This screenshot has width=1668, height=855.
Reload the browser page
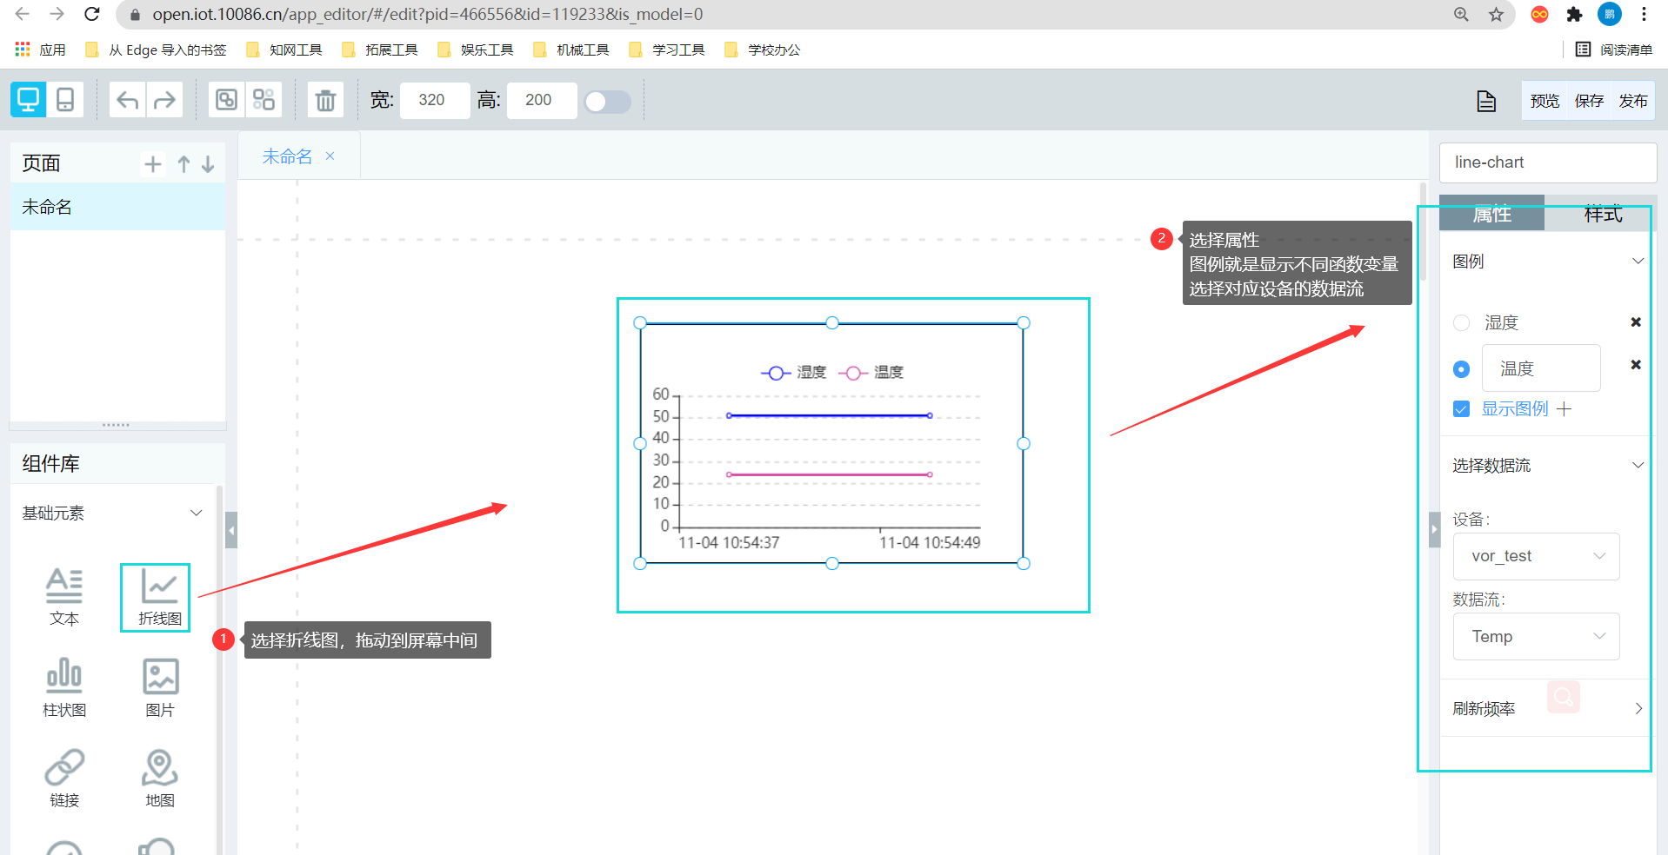tap(92, 14)
